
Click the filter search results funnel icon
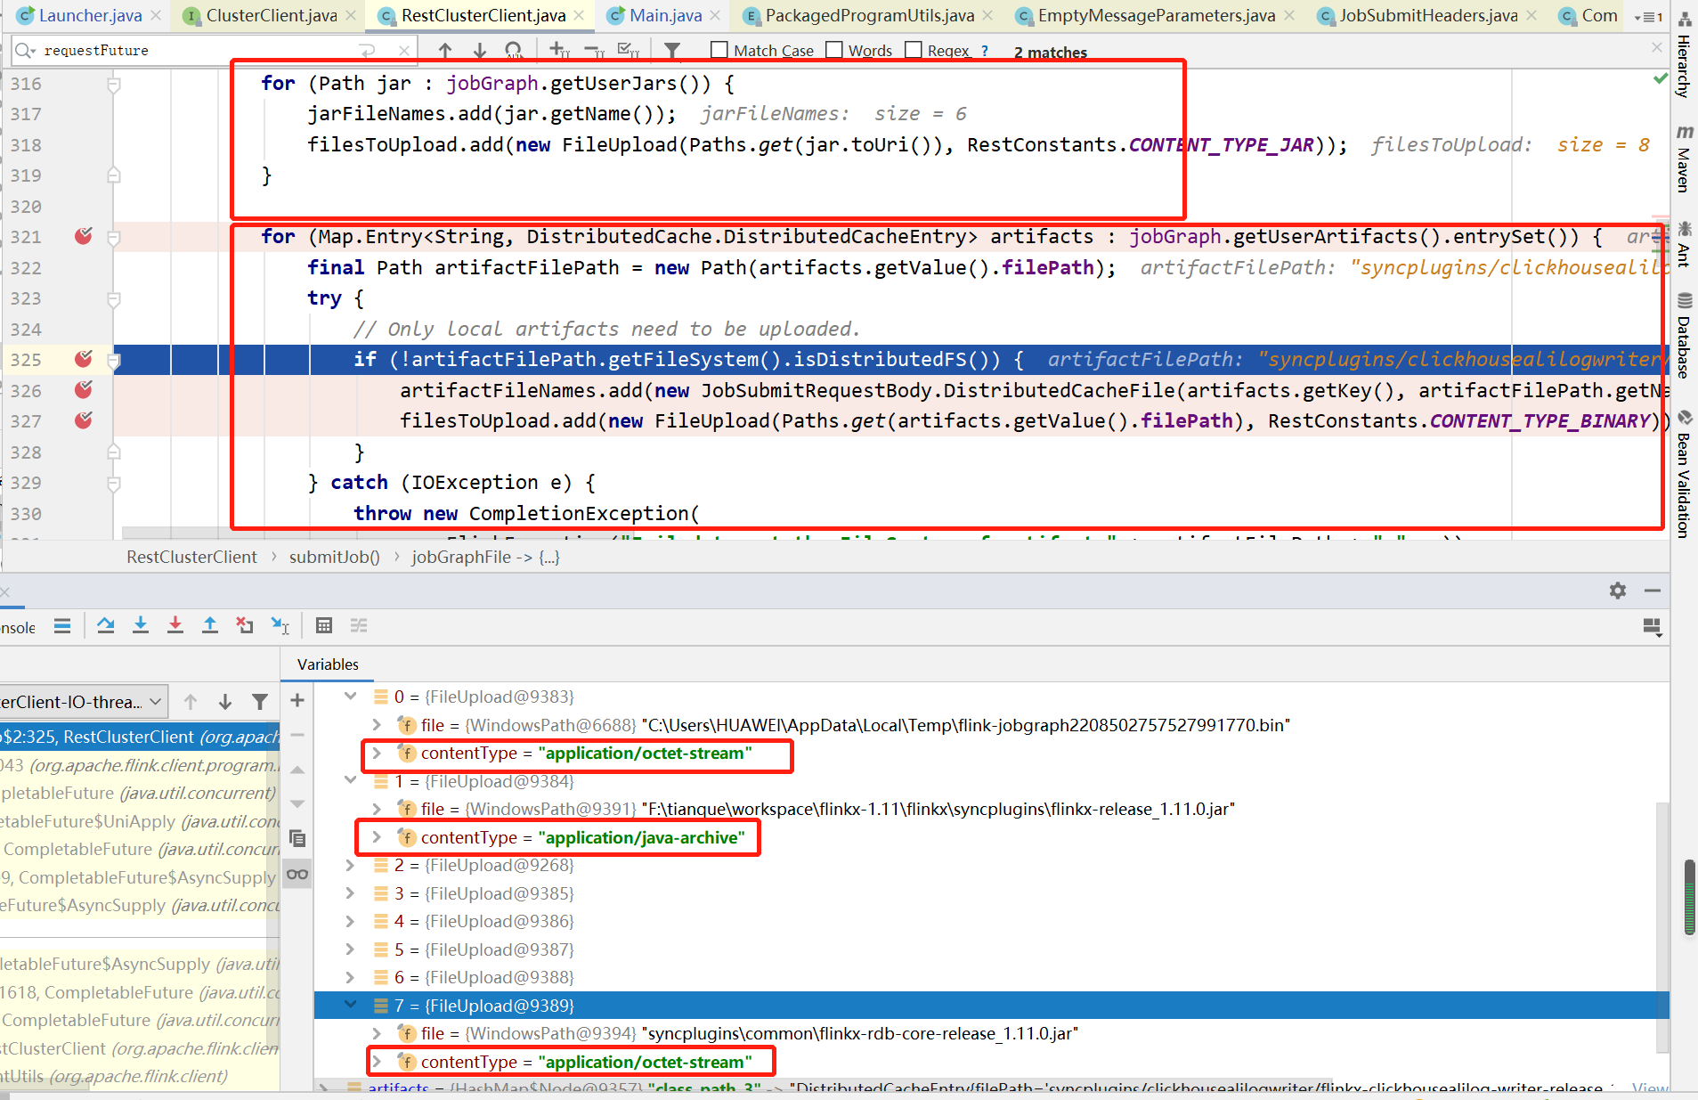point(672,51)
